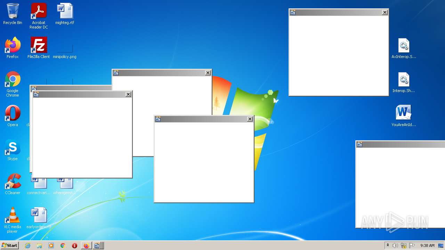This screenshot has width=445, height=250.
Task: Close the blank window covering the Windows logo
Action: point(250,119)
